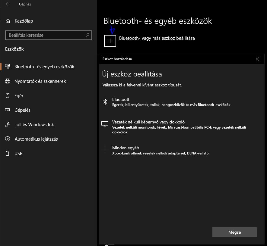Click the Bluetooth- és egyéb eszközök page title
The height and width of the screenshot is (246, 267).
(x=157, y=21)
